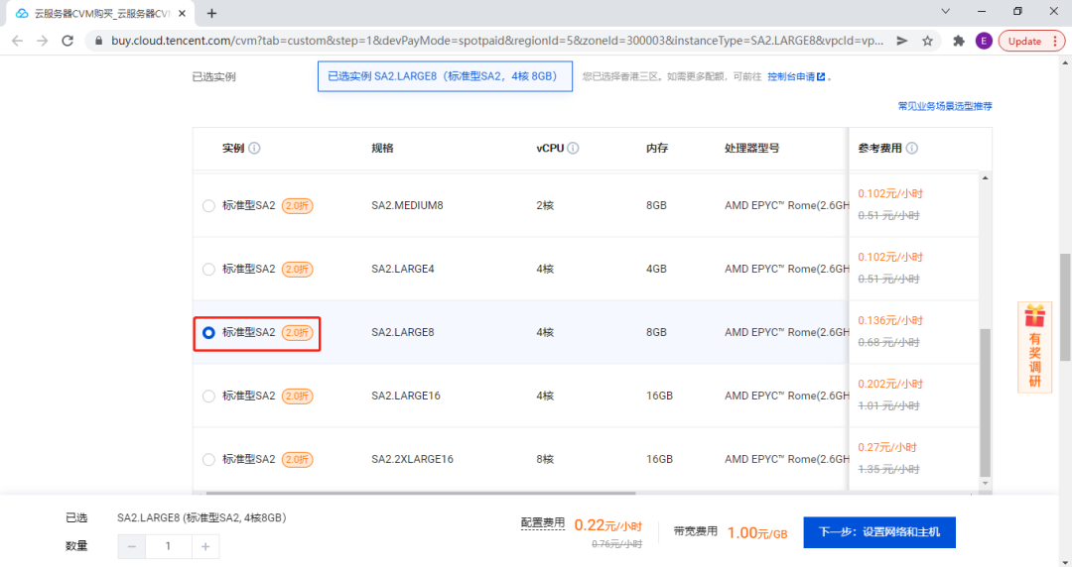The image size is (1072, 567).
Task: Proceed with 下一步：设置网络和主机 button
Action: (879, 532)
